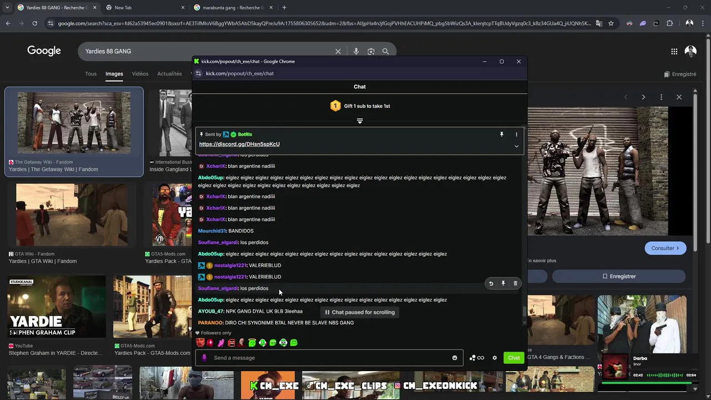Click the translate page icon in address bar
The image size is (711, 400).
tap(599, 23)
